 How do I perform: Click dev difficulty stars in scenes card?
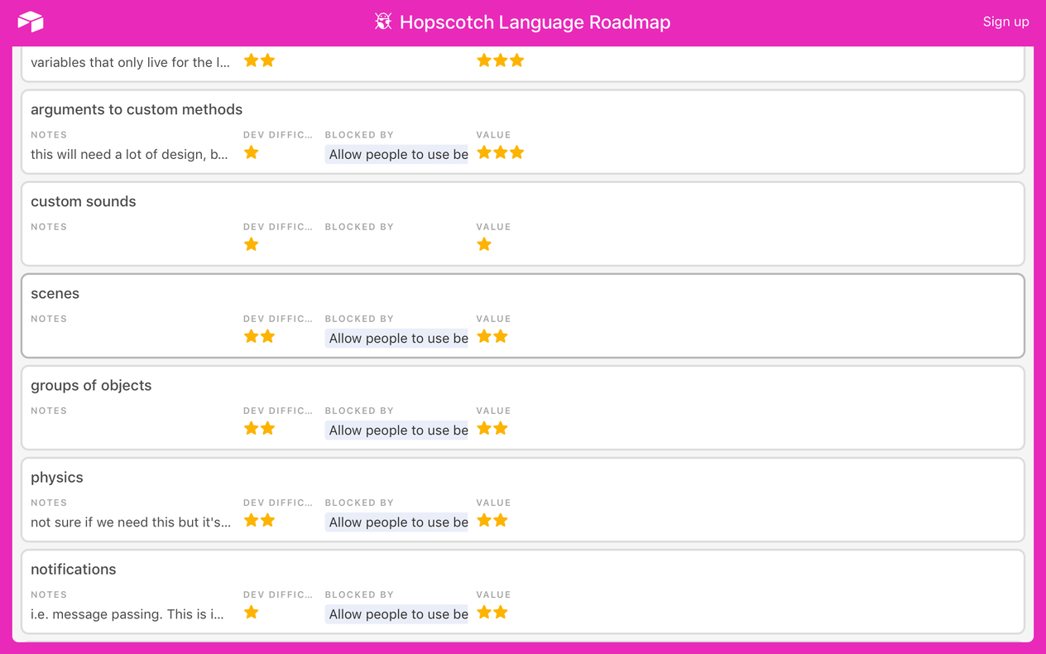tap(260, 336)
